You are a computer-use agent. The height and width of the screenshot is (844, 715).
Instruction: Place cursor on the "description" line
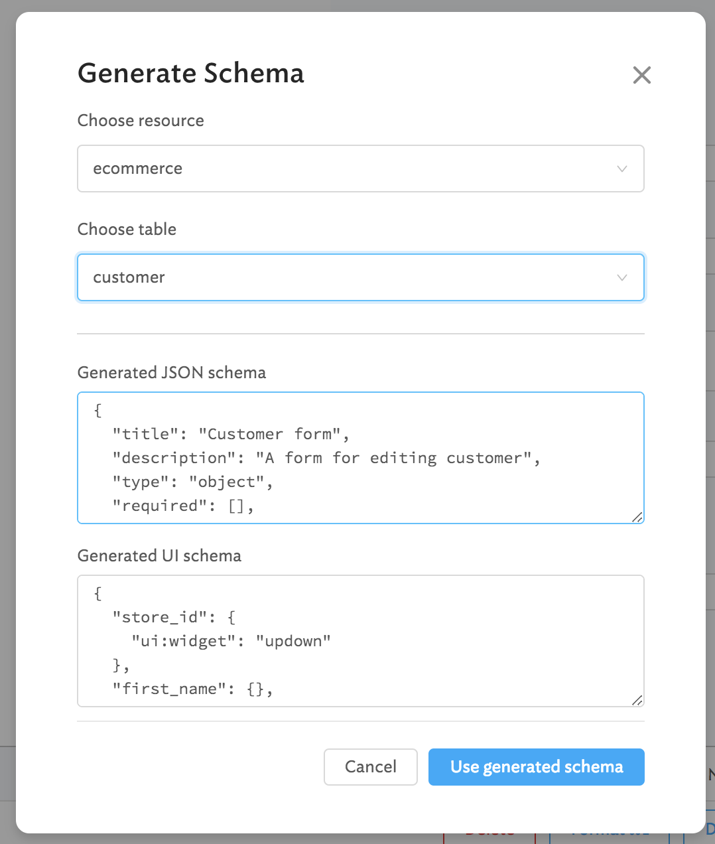pyautogui.click(x=326, y=458)
